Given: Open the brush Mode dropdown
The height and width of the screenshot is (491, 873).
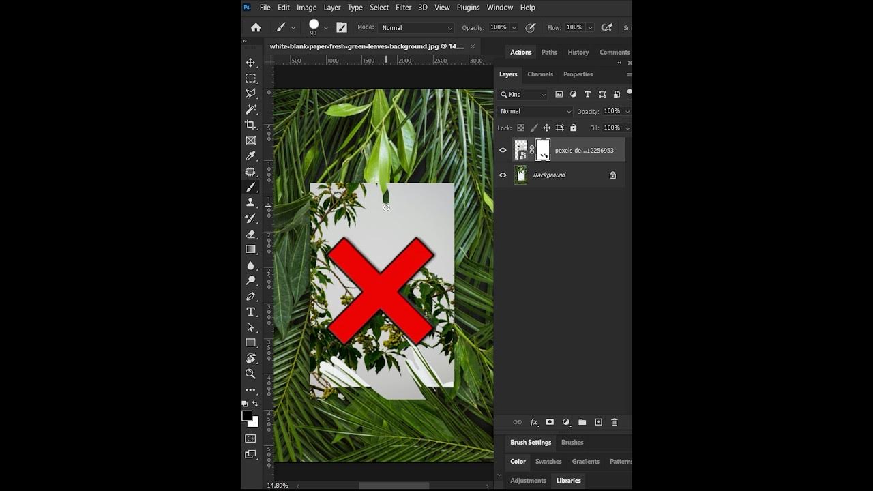Looking at the screenshot, I should click(416, 27).
